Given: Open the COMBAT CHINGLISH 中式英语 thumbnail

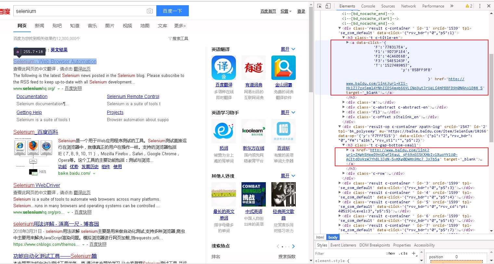Looking at the screenshot, I should pyautogui.click(x=253, y=194).
